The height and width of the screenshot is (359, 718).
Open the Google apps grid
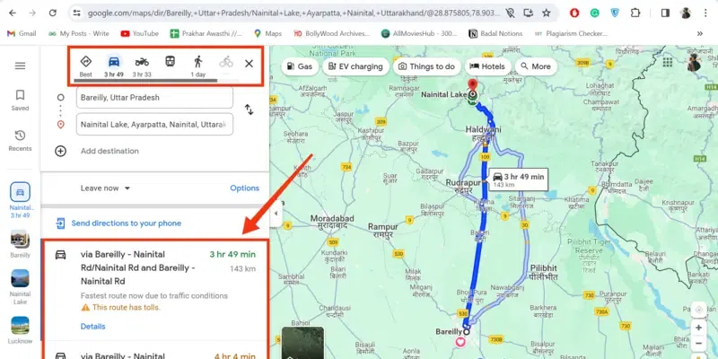pyautogui.click(x=668, y=62)
